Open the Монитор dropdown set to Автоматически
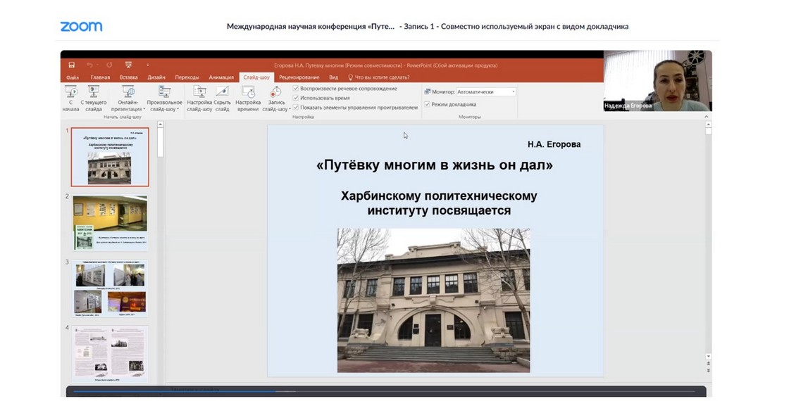 (x=485, y=91)
